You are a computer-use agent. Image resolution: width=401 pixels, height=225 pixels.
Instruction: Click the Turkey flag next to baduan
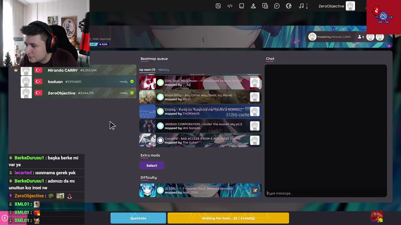click(x=39, y=82)
